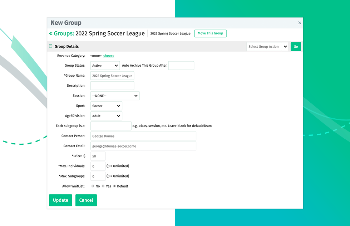Collapse the Group Details section

[51, 46]
